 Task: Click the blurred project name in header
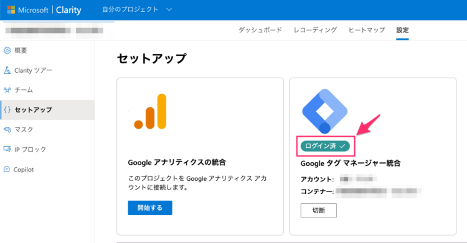(54, 30)
